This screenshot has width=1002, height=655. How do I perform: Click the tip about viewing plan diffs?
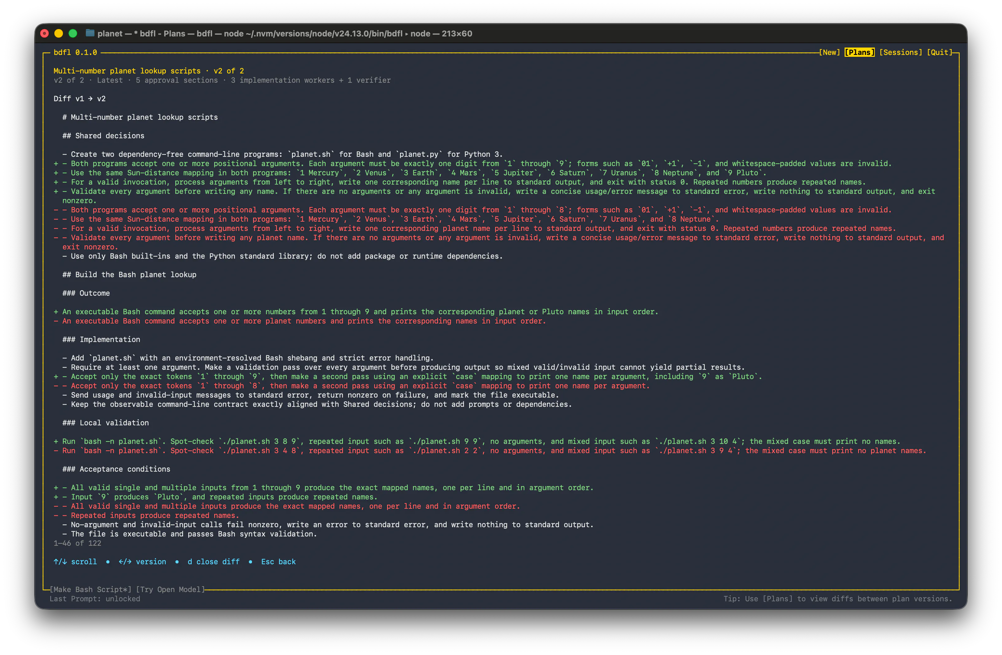point(837,599)
